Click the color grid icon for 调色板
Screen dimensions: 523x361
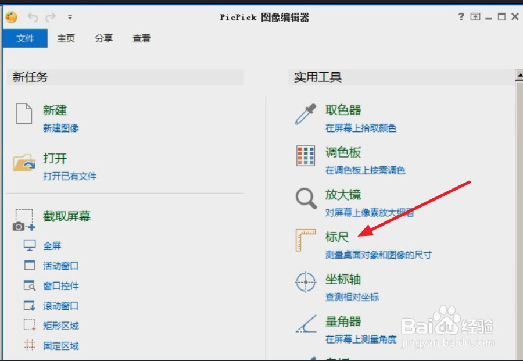306,156
